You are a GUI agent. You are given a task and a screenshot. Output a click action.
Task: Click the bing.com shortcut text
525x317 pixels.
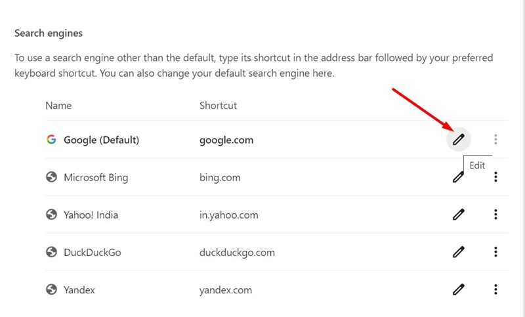[220, 177]
